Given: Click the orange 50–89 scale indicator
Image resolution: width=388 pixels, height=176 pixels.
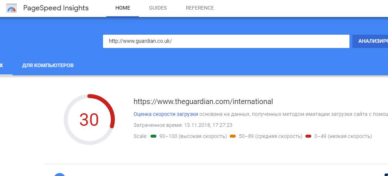Looking at the screenshot, I should [233, 136].
